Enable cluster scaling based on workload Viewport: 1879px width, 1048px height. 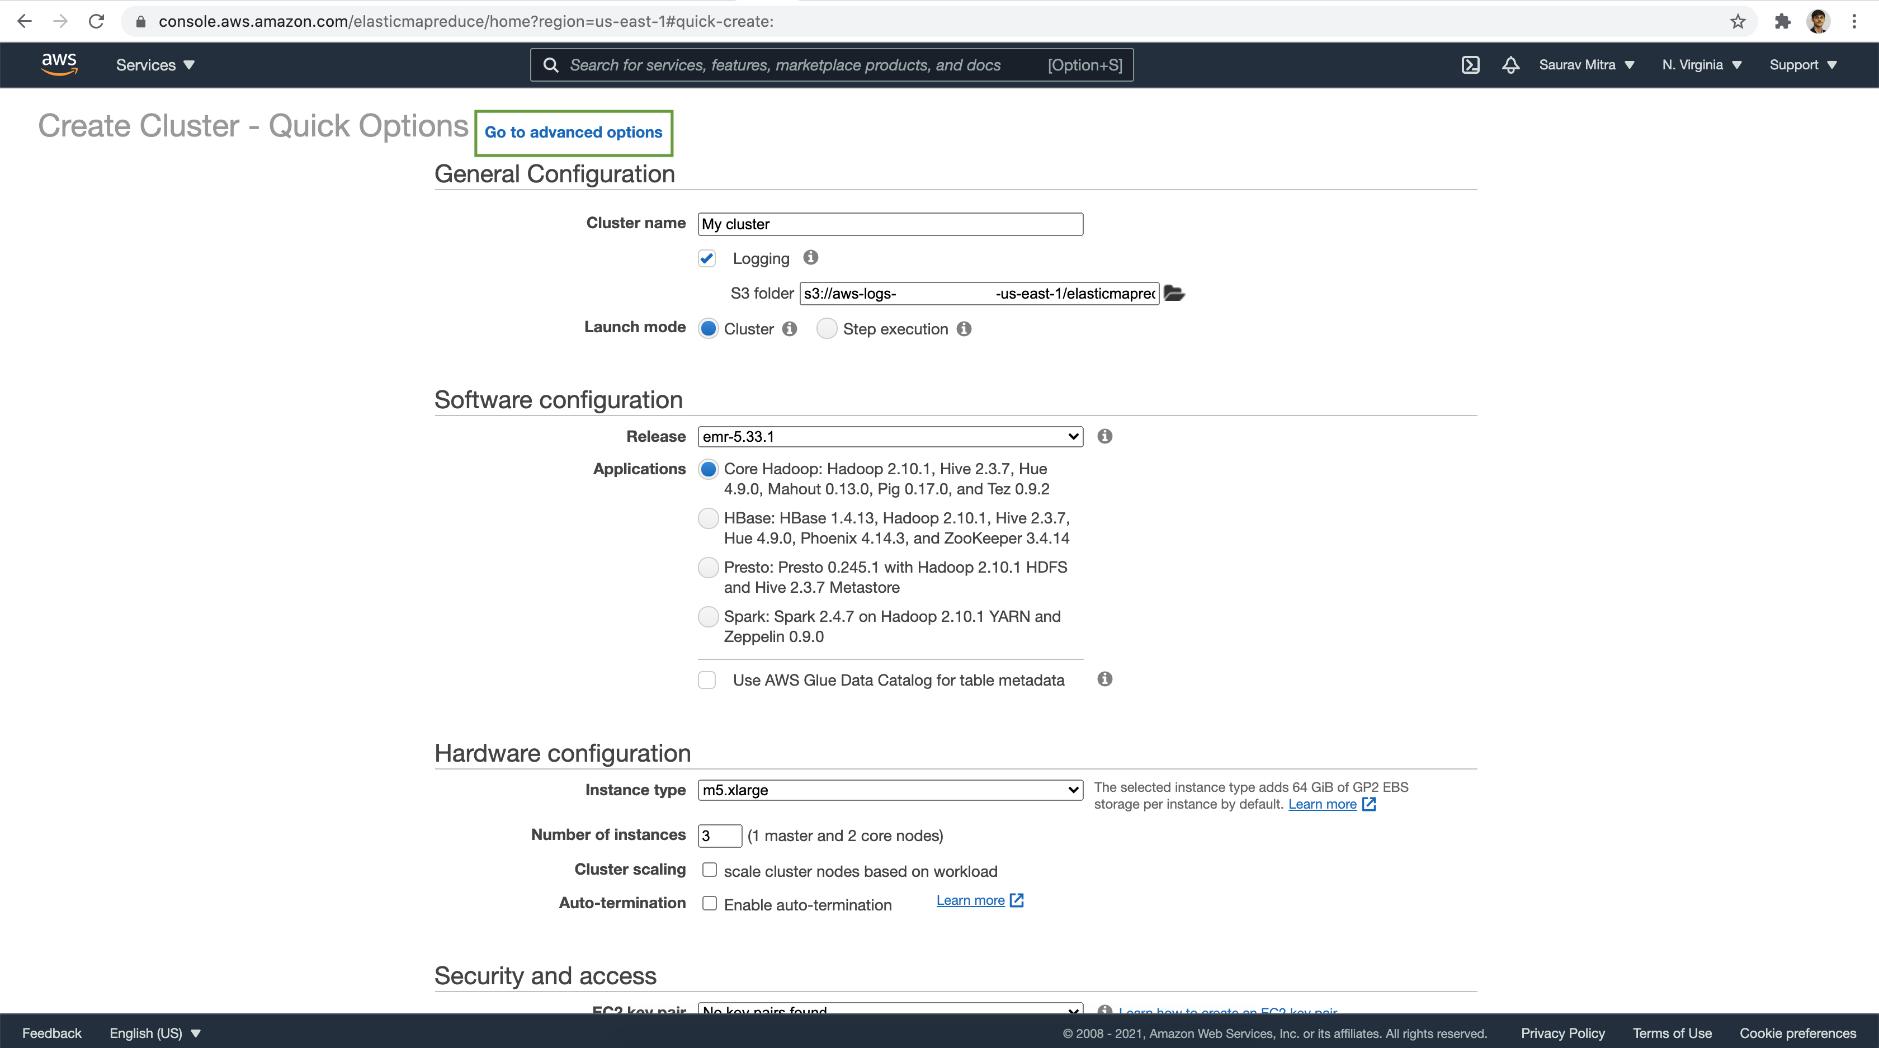pos(709,870)
